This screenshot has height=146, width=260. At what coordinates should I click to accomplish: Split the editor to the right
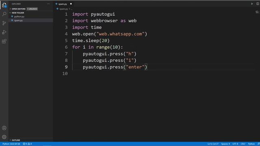tap(258, 4)
